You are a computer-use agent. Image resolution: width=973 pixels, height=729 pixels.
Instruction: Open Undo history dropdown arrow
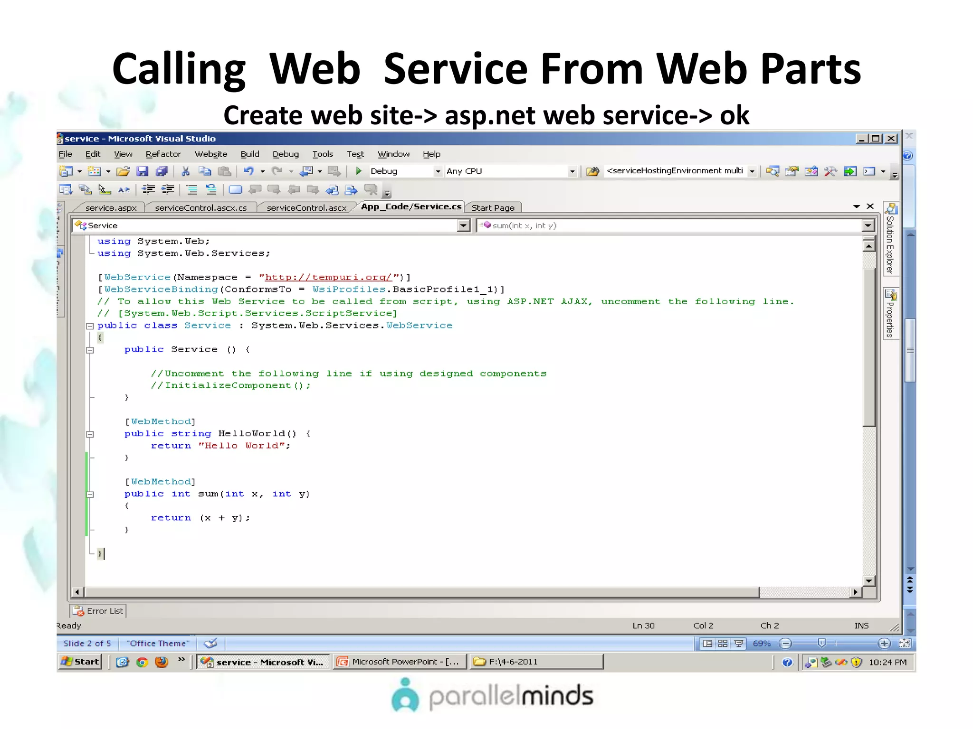click(x=262, y=171)
